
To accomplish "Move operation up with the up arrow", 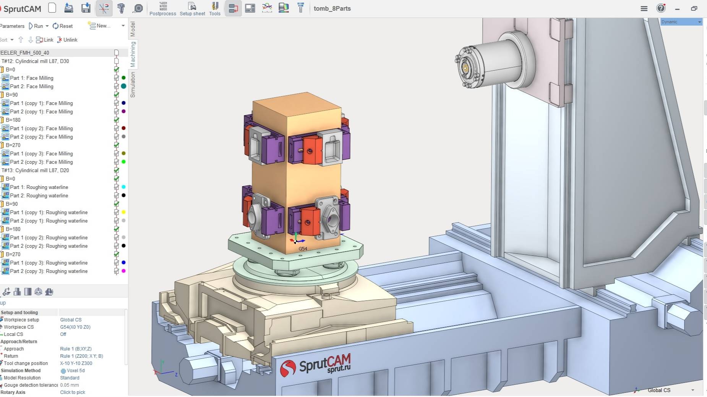I will (21, 40).
